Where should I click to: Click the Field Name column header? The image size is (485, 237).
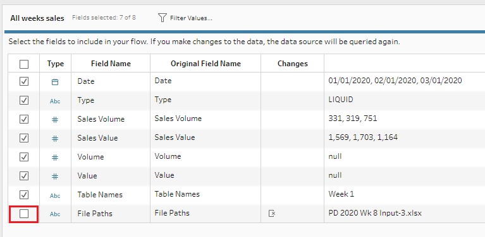(x=111, y=64)
